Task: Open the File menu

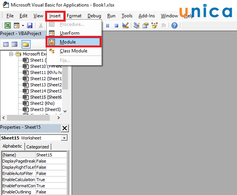Action: coord(10,16)
